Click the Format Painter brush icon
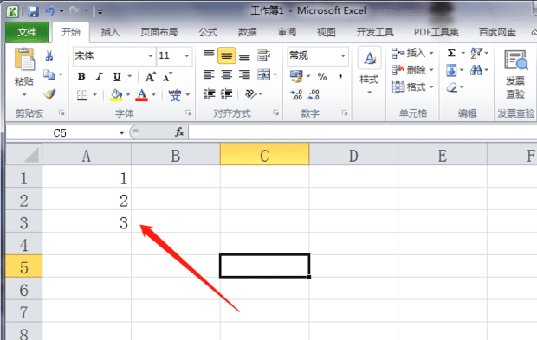 pyautogui.click(x=49, y=94)
